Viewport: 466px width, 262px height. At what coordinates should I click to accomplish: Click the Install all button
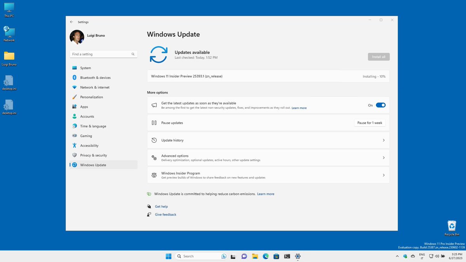[x=379, y=57]
